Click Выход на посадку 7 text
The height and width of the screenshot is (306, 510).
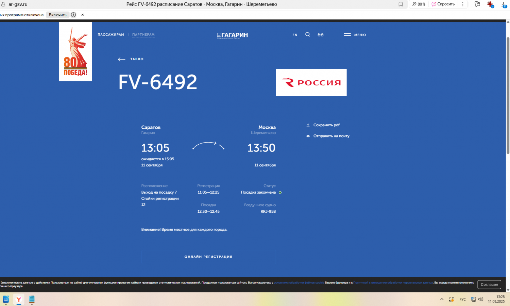click(x=159, y=193)
